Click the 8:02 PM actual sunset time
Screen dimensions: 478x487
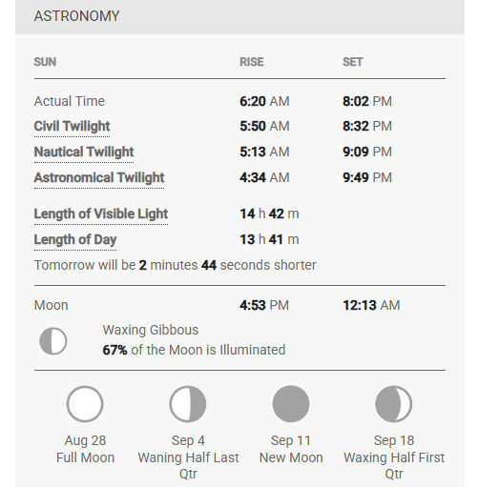367,101
